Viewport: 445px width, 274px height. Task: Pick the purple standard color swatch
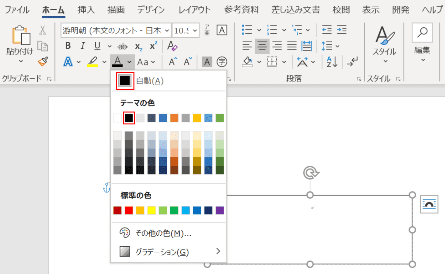click(x=220, y=211)
